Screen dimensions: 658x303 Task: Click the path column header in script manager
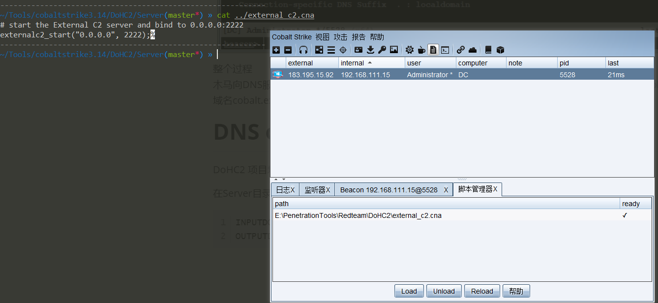(x=446, y=204)
